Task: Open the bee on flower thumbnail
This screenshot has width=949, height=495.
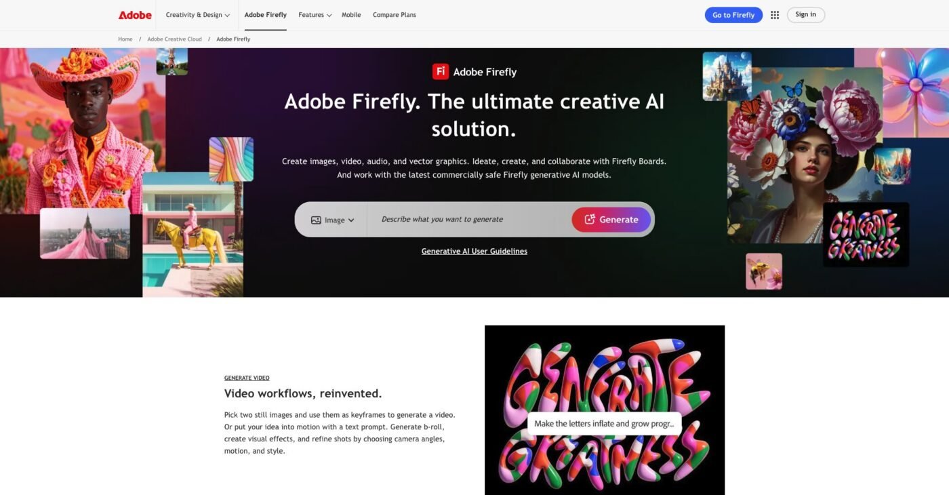Action: 764,271
